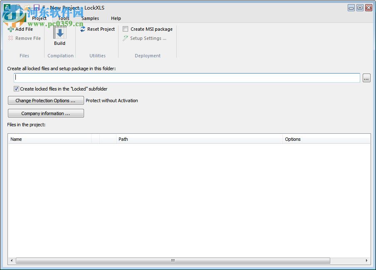376x270 pixels.
Task: Click the Options column header
Action: click(x=327, y=139)
